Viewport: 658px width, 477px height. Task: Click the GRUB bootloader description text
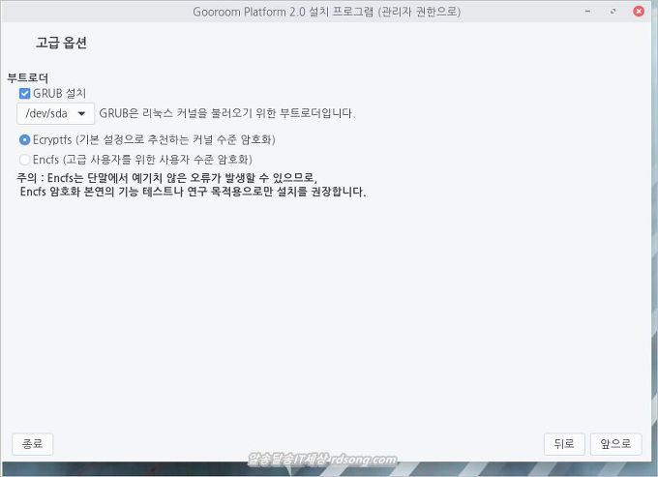tap(227, 113)
